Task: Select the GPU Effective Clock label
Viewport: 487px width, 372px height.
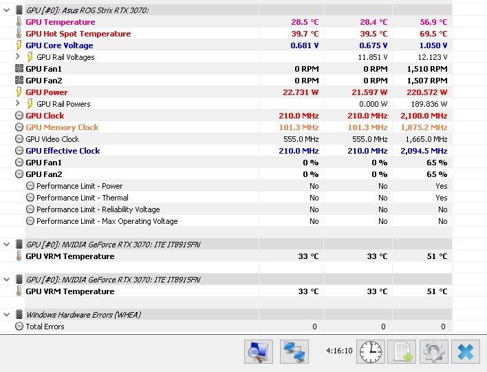Action: (63, 151)
